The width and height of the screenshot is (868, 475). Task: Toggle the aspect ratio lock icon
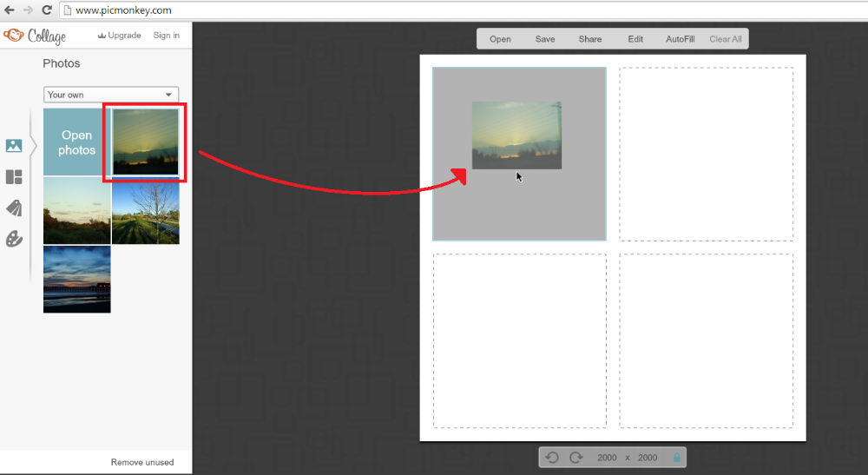(x=676, y=458)
